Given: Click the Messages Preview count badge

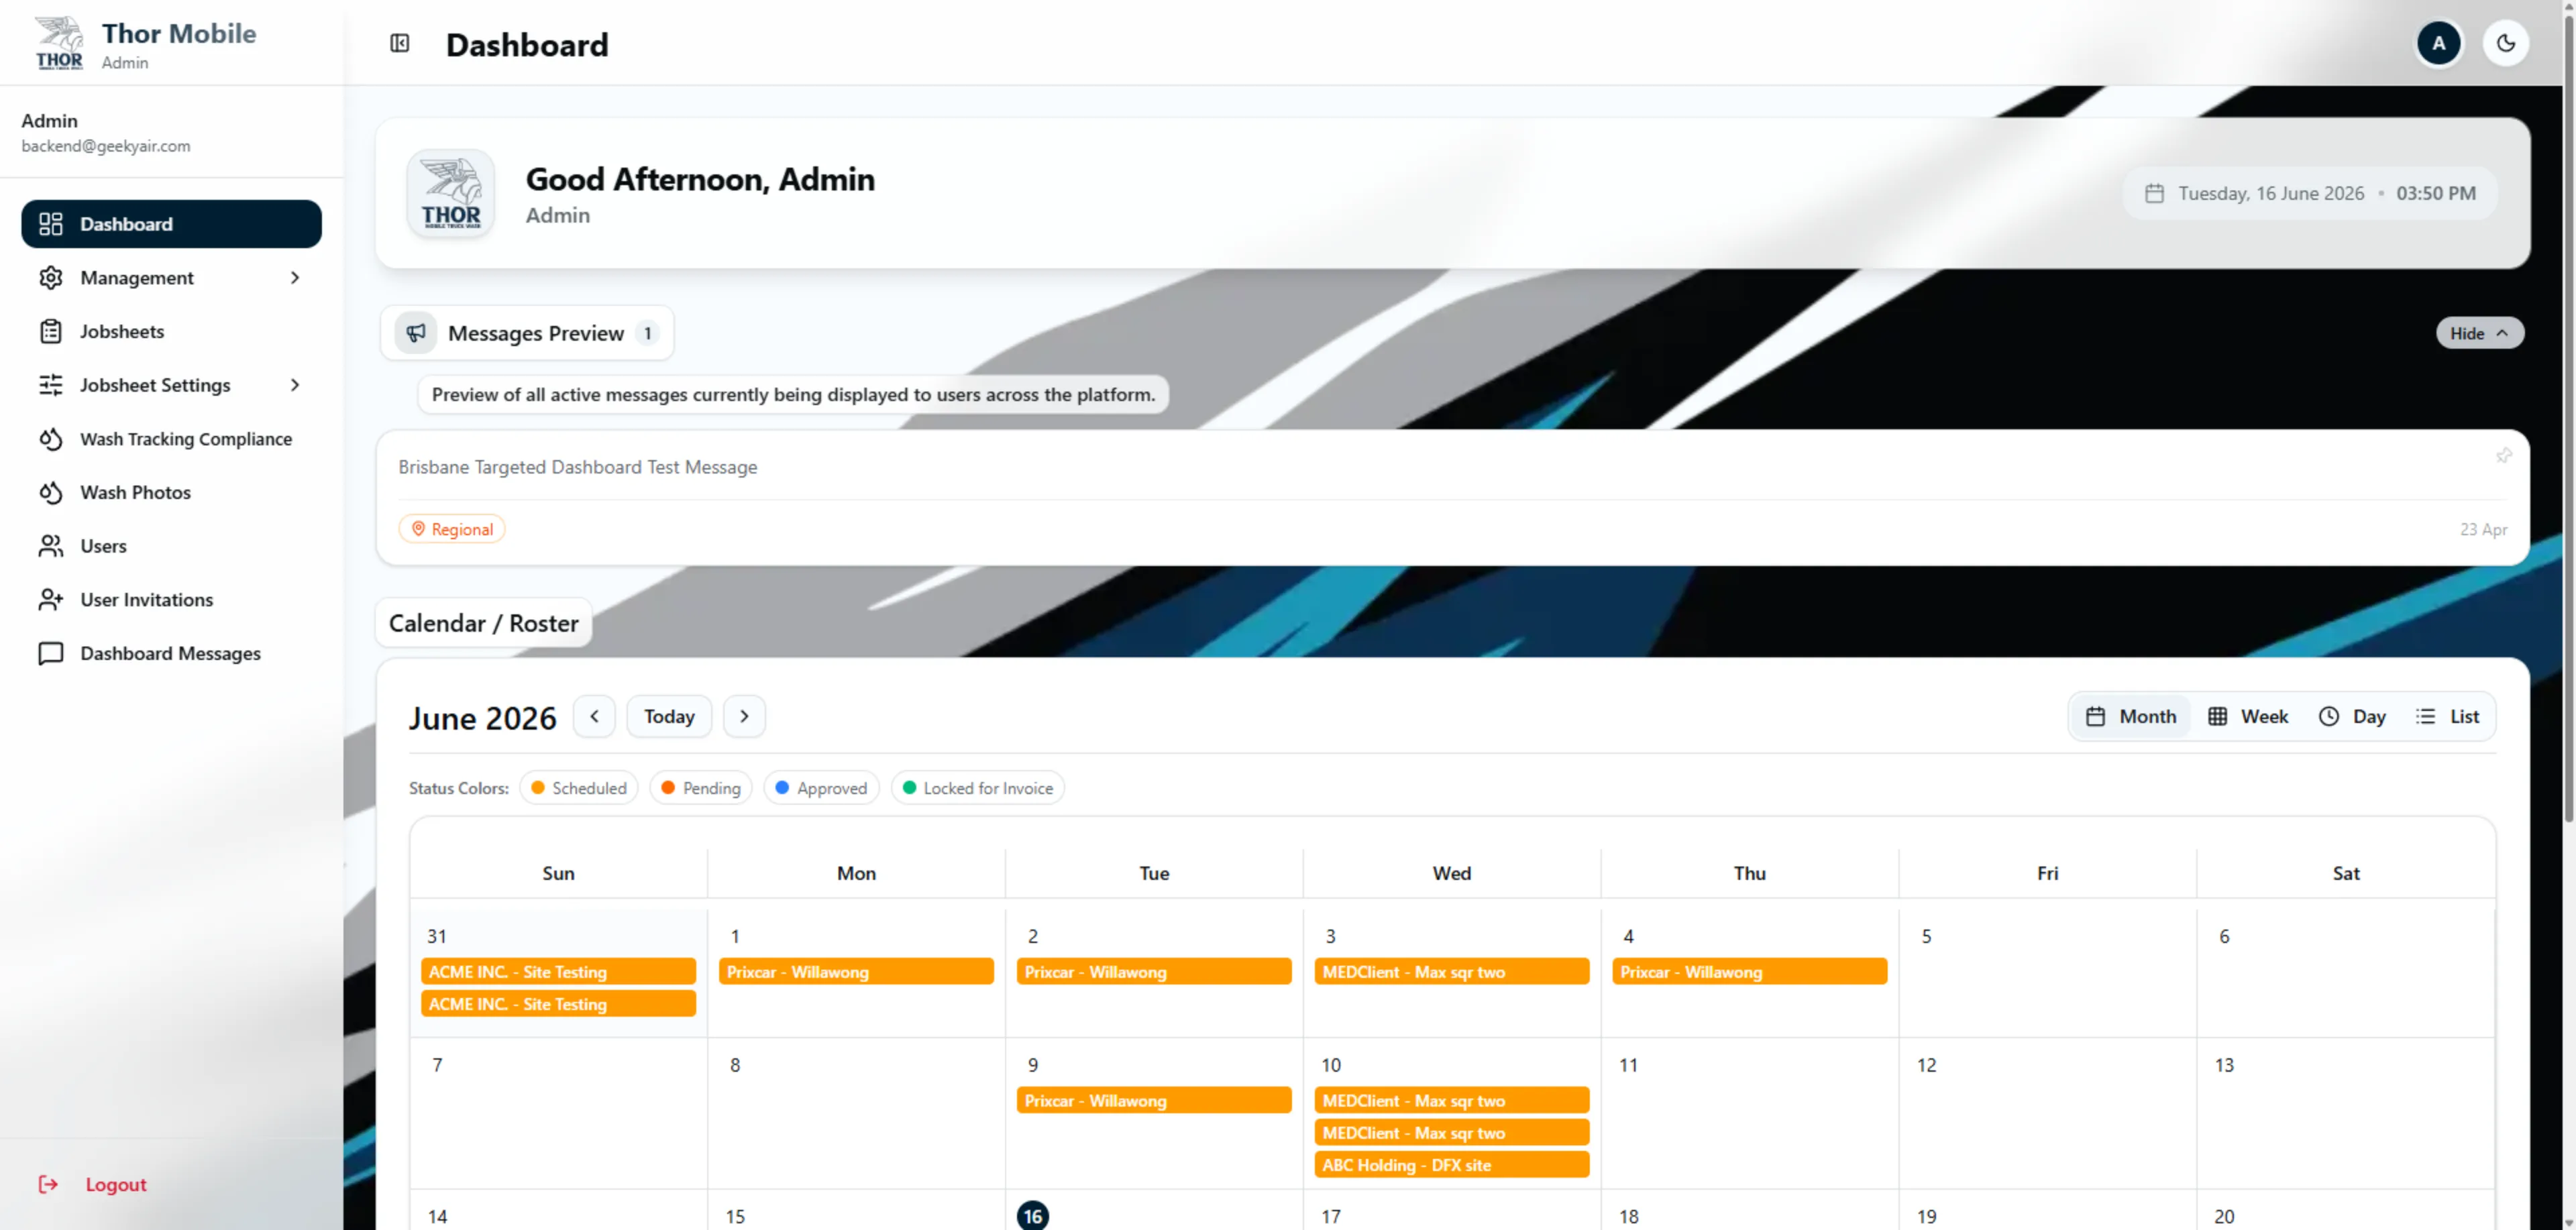Looking at the screenshot, I should (648, 333).
